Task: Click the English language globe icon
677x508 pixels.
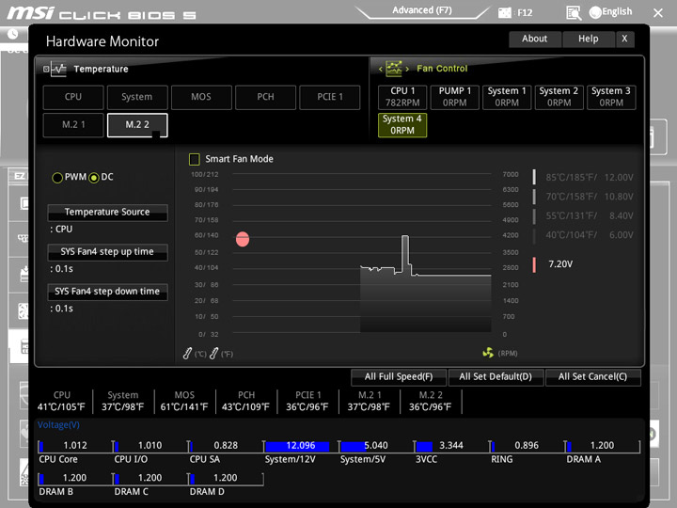Action: click(x=595, y=12)
